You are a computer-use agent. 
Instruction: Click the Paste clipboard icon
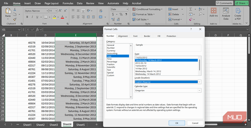[x=8, y=11]
